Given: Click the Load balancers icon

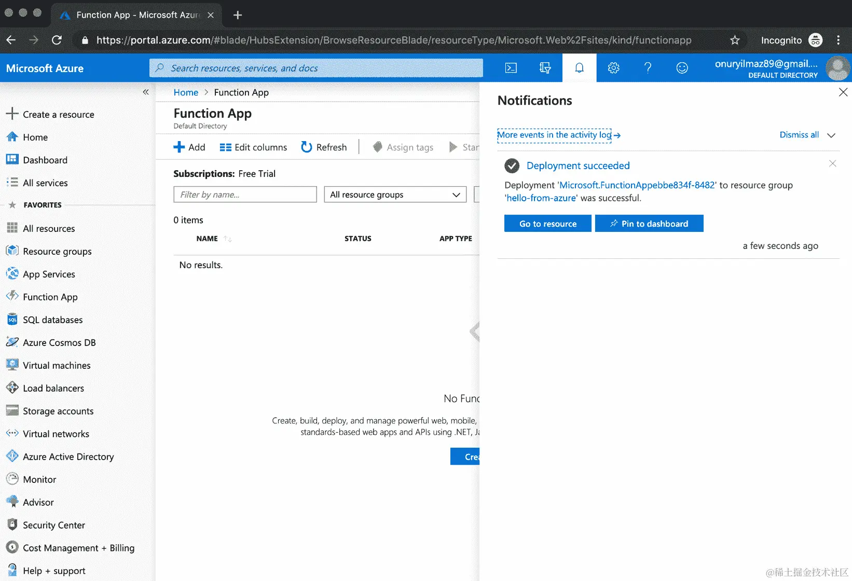Looking at the screenshot, I should 12,388.
